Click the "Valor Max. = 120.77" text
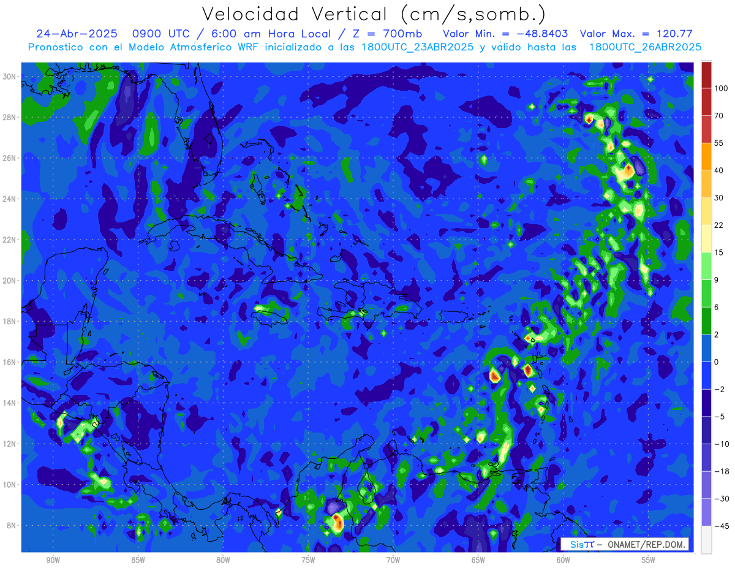The height and width of the screenshot is (568, 735). [x=636, y=34]
